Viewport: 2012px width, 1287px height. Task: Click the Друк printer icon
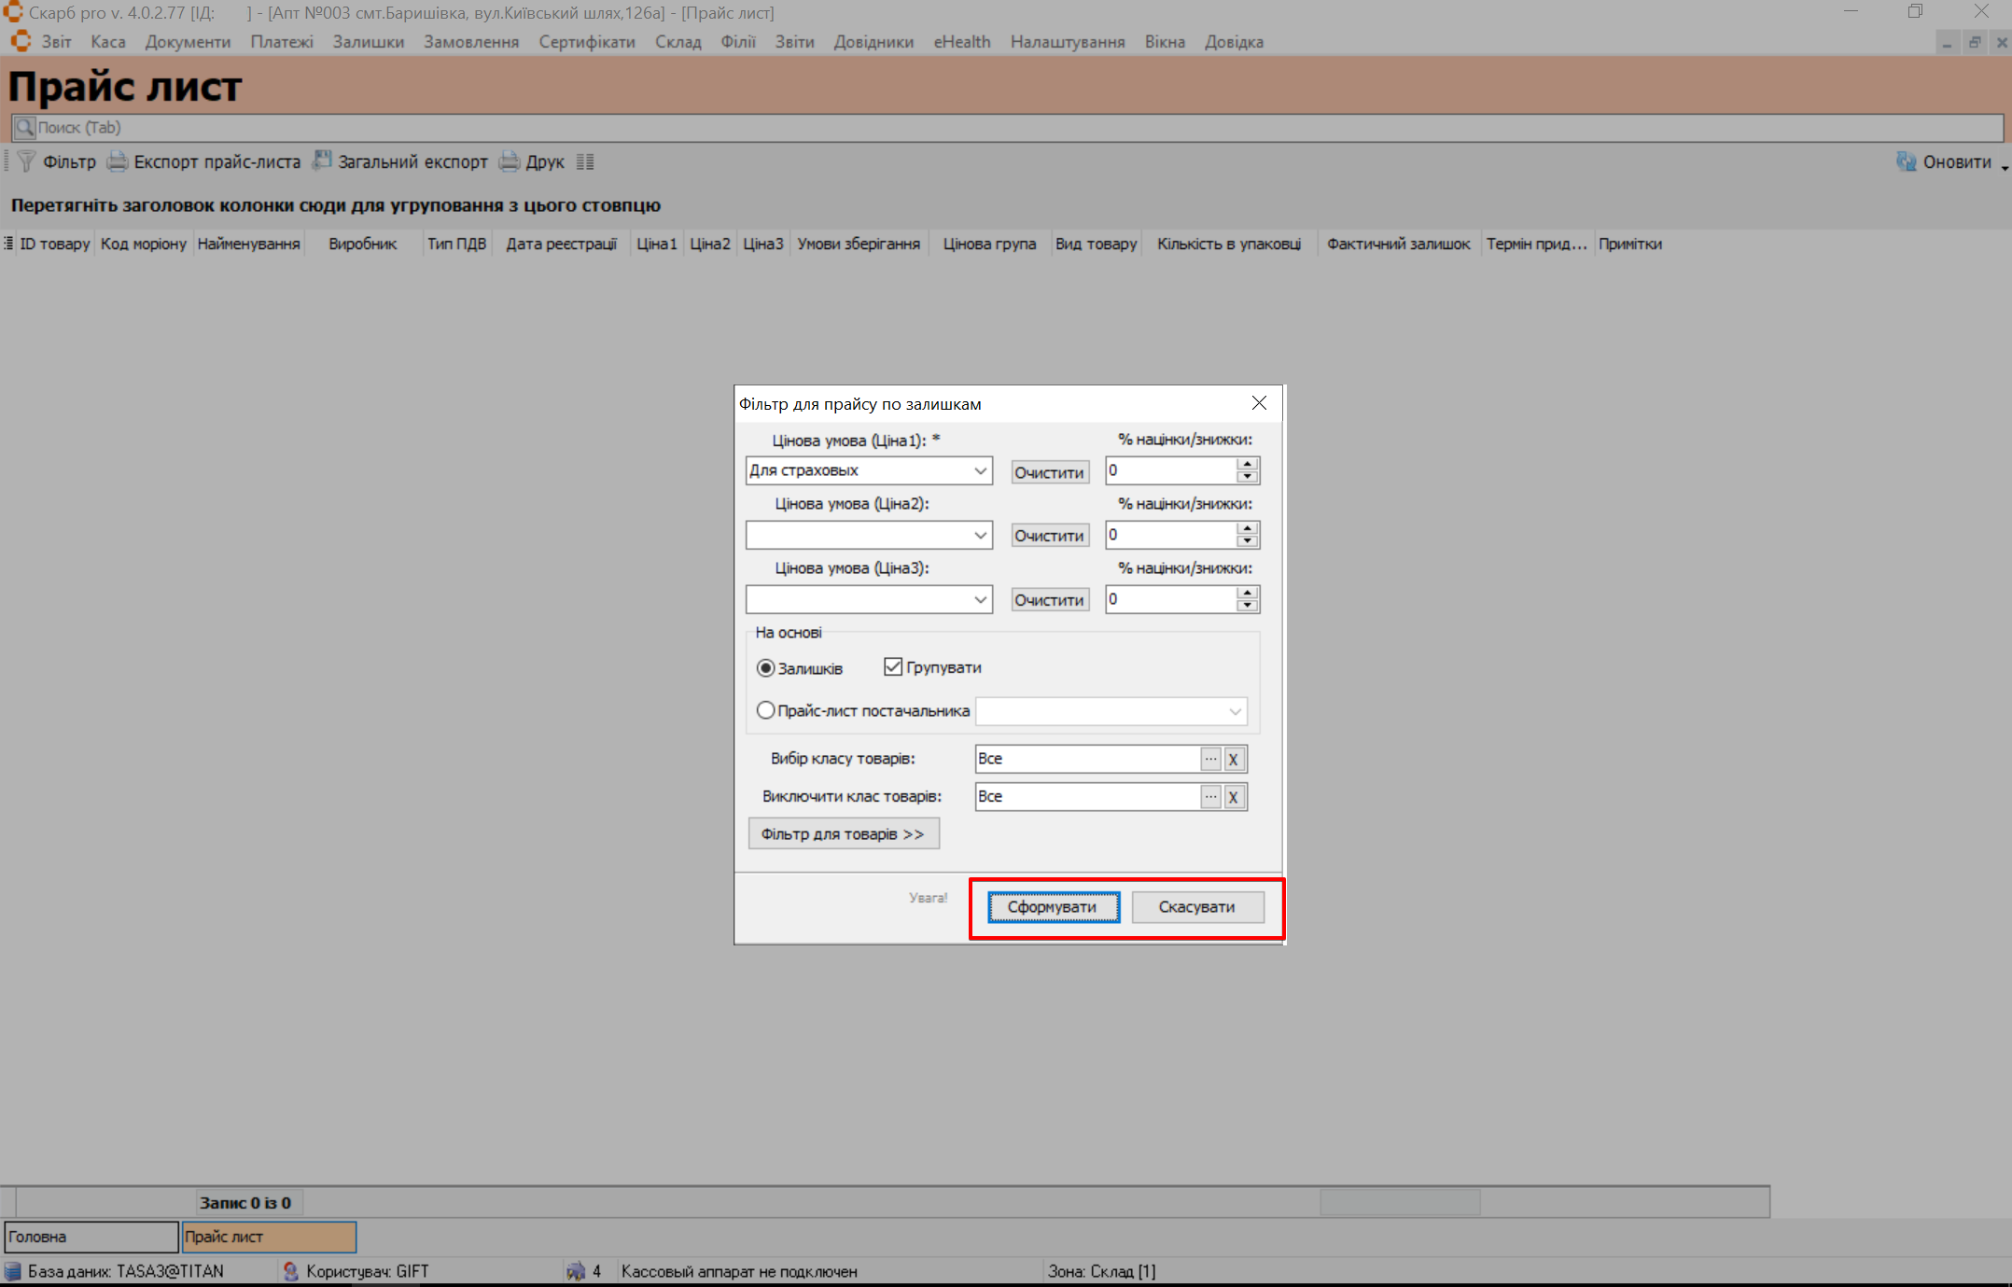tap(510, 161)
